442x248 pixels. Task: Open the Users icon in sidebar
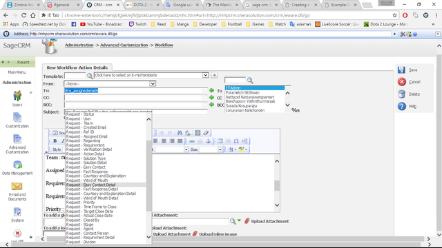17,96
